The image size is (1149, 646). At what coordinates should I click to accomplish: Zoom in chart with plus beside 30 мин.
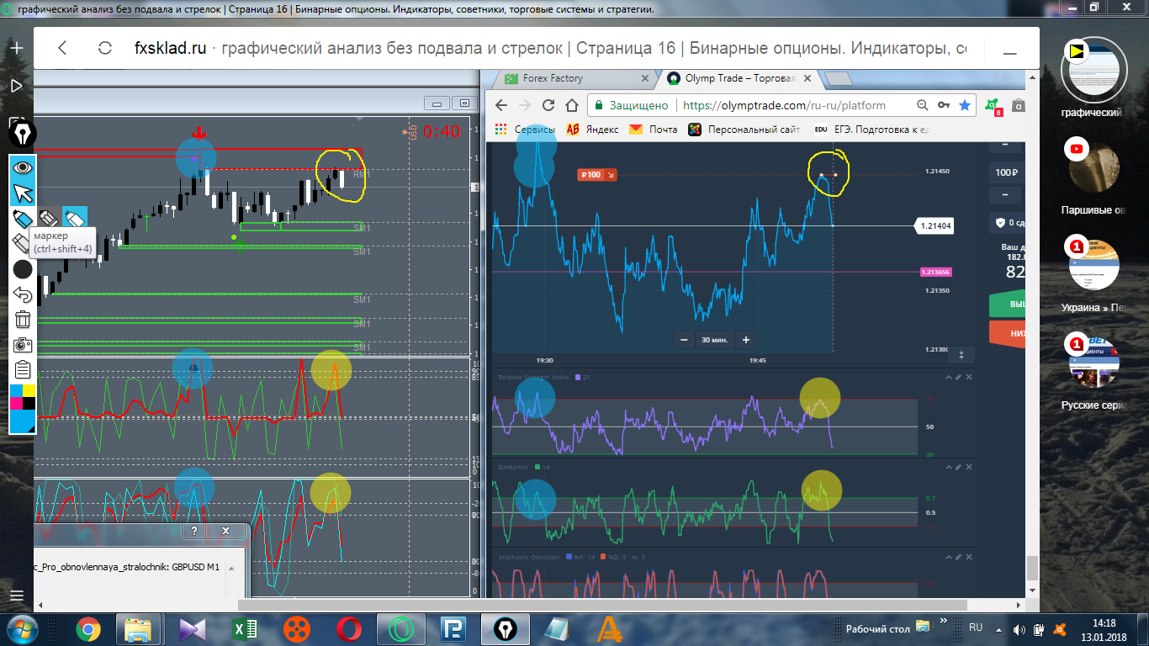point(745,340)
